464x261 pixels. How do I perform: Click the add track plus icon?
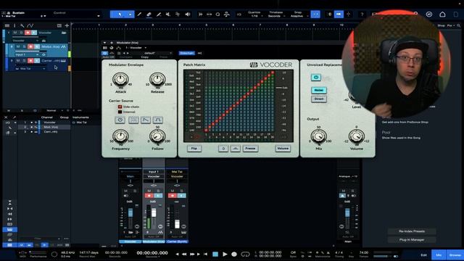tap(67, 26)
